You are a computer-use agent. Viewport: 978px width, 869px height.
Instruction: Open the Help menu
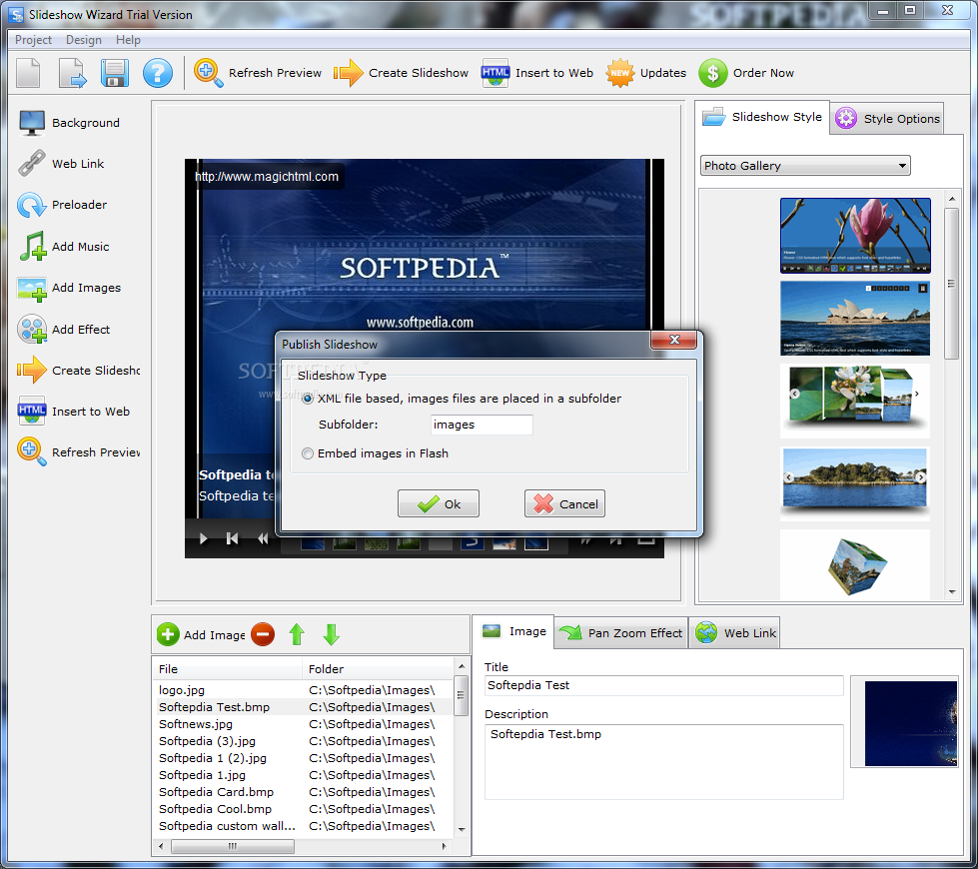pos(128,40)
